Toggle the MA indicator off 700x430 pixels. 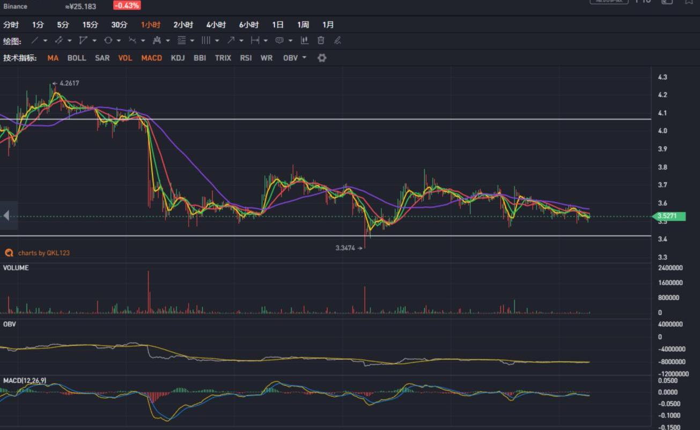click(53, 58)
